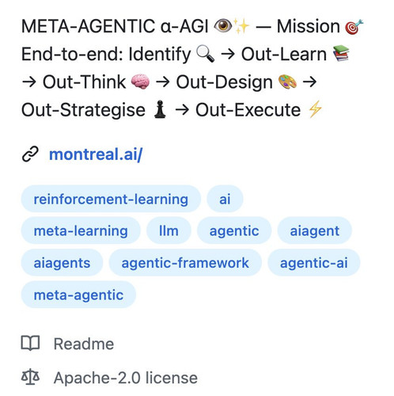Screen dimensions: 394x396
Task: Open the agentic topic tag
Action: 234,230
